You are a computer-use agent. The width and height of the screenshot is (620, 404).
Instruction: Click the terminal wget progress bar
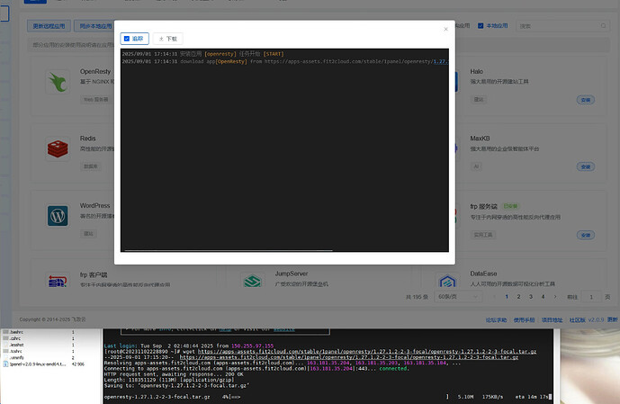340,397
